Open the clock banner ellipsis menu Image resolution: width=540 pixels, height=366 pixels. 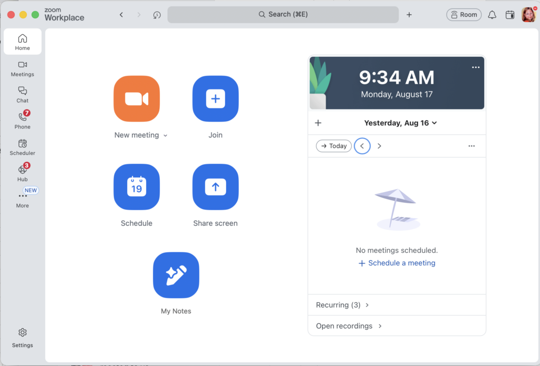(476, 67)
